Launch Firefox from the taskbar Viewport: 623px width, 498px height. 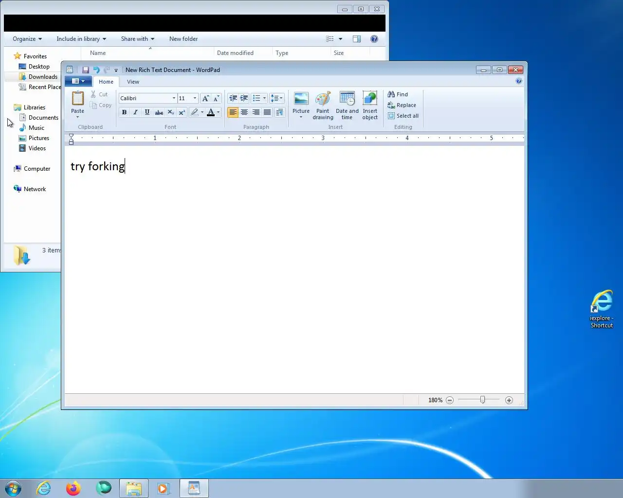pos(73,488)
